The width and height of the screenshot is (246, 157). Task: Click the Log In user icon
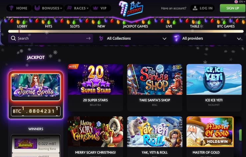(195, 8)
